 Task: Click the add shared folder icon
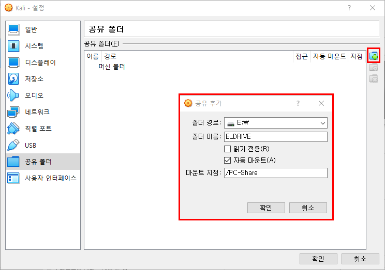[374, 56]
